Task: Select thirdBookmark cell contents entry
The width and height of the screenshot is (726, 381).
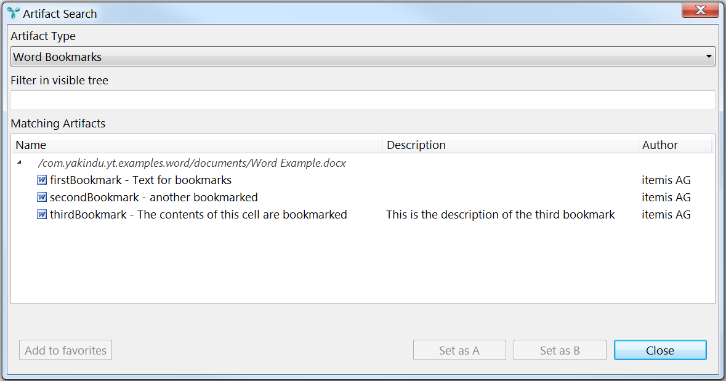Action: point(198,214)
